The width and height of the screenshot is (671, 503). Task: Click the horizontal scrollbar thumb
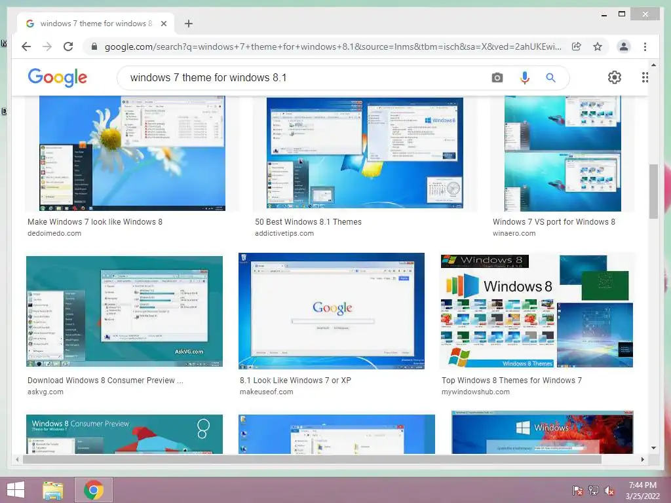312,459
